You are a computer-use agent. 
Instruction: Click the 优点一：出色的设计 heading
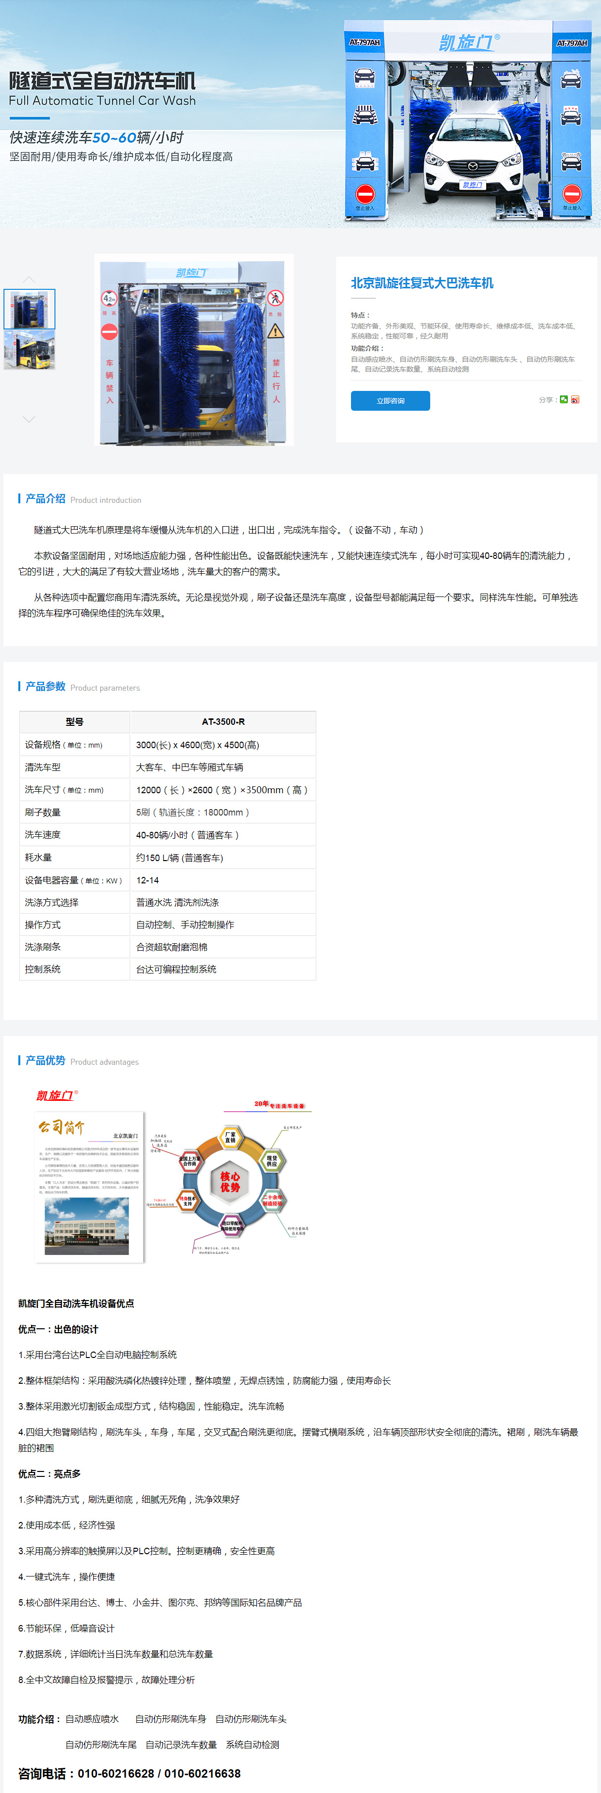tap(58, 1329)
